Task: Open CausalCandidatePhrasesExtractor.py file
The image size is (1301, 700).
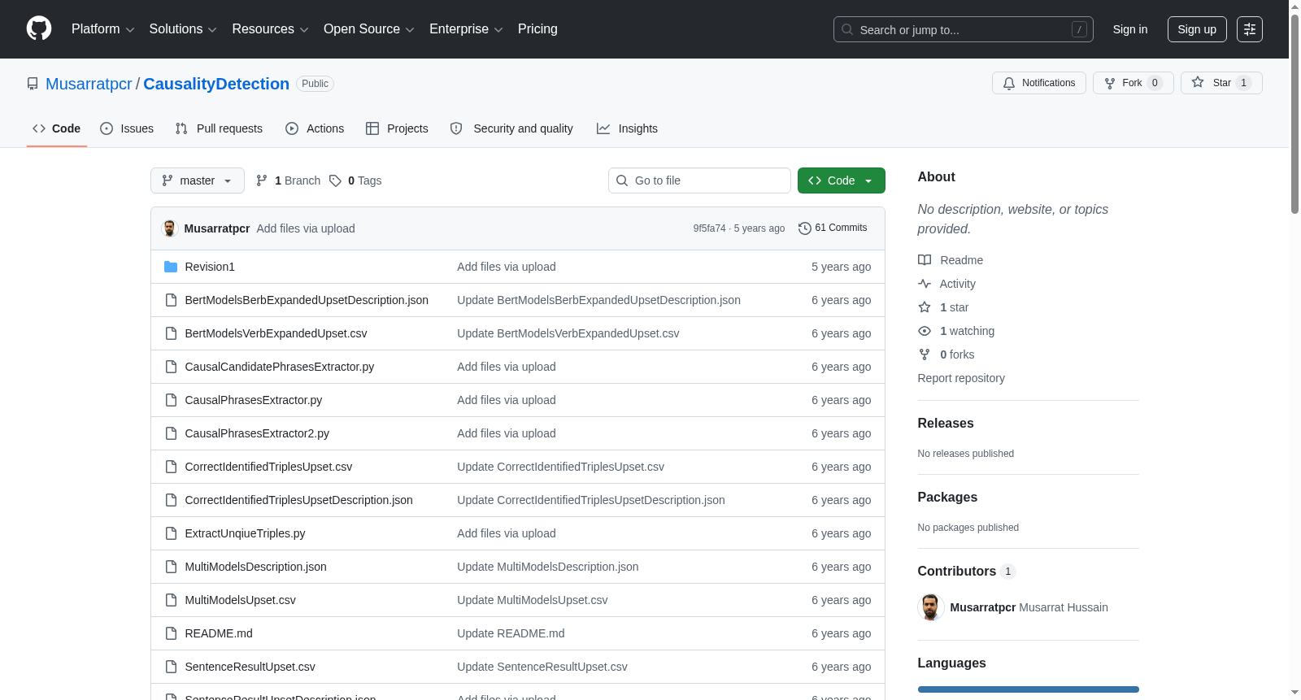Action: point(280,367)
